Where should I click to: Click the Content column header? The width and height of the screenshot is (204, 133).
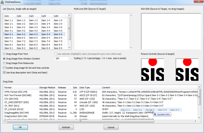point(149,88)
